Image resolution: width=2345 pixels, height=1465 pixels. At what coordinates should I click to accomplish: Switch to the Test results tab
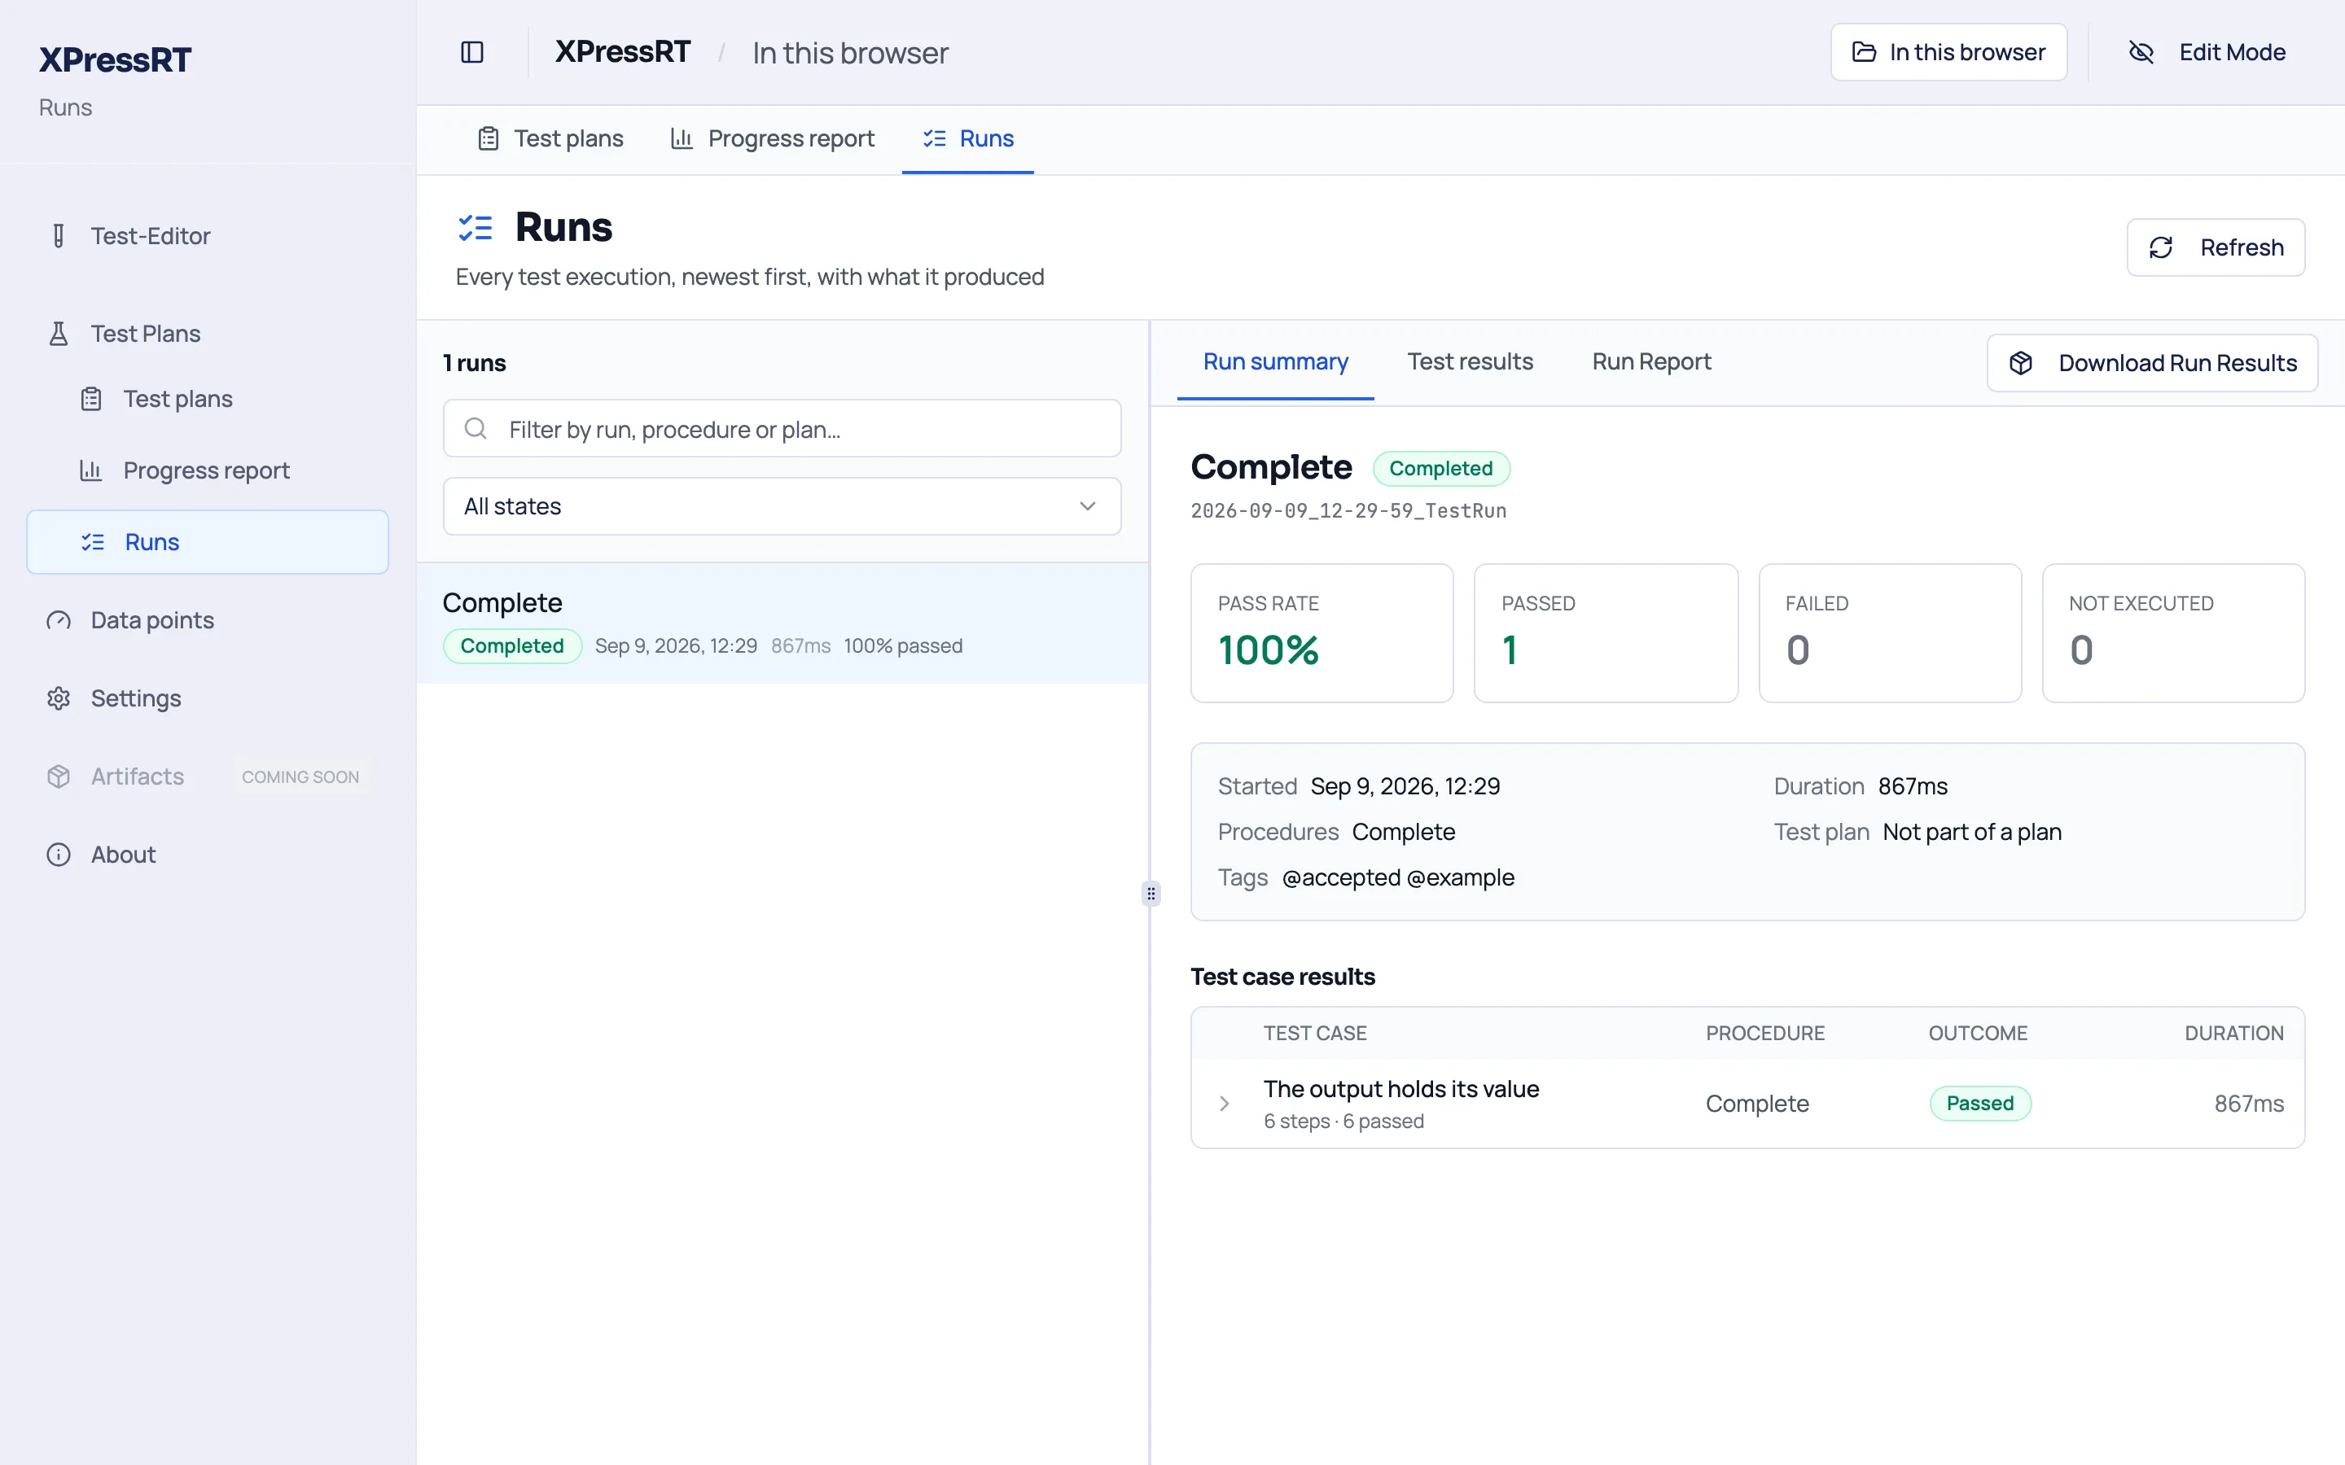click(x=1470, y=361)
